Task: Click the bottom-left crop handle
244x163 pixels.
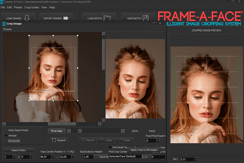Action: point(29,101)
